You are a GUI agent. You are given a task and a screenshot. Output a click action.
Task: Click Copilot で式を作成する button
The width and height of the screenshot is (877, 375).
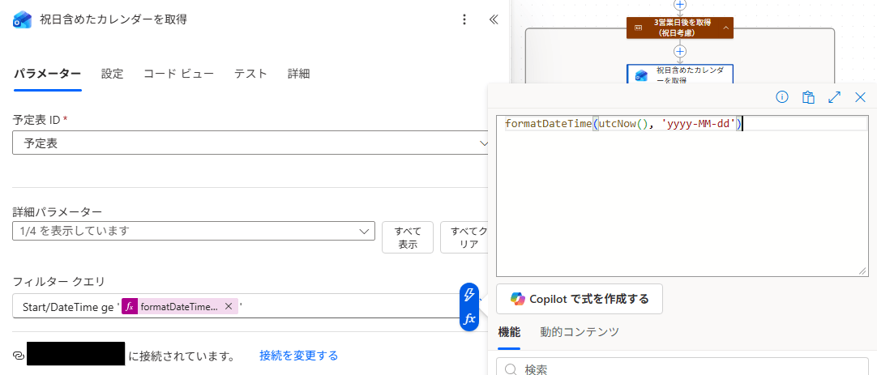pyautogui.click(x=580, y=299)
